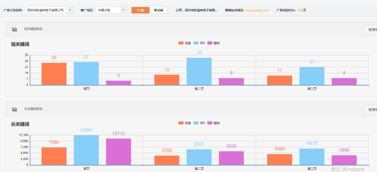This screenshot has height=172, width=377.
Task: Toggle 搜狗 legend in 长关键词 chart
Action: pos(213,123)
